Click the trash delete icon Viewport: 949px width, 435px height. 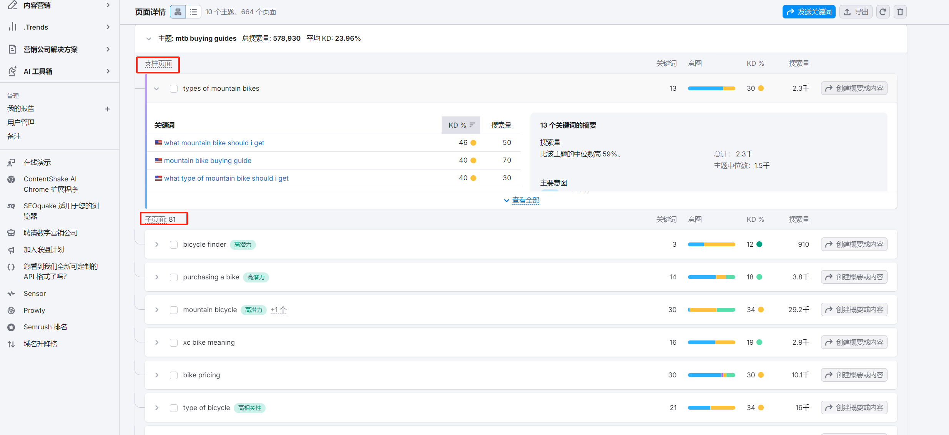(x=900, y=12)
